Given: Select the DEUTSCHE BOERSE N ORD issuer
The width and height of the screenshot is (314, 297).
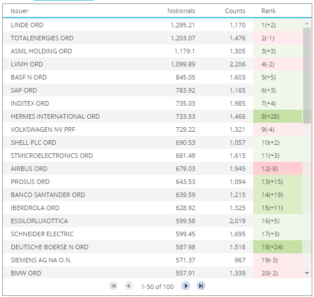Looking at the screenshot, I should coord(49,247).
